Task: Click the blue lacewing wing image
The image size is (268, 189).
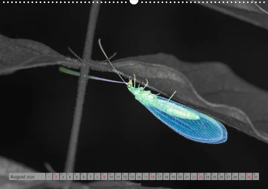Action: [x=186, y=121]
